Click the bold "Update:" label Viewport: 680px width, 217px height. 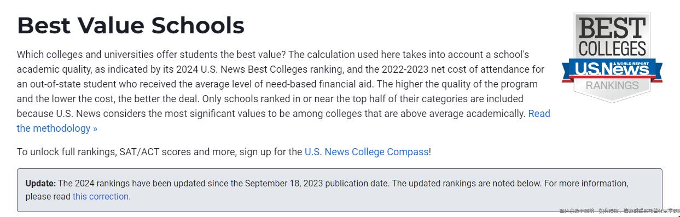click(40, 183)
